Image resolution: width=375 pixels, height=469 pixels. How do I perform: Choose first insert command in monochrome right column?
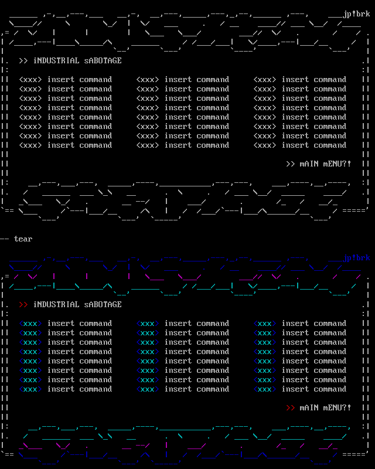tap(314, 80)
